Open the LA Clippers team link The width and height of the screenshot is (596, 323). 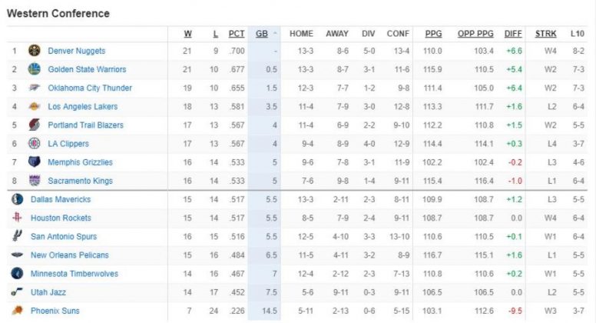tap(68, 144)
